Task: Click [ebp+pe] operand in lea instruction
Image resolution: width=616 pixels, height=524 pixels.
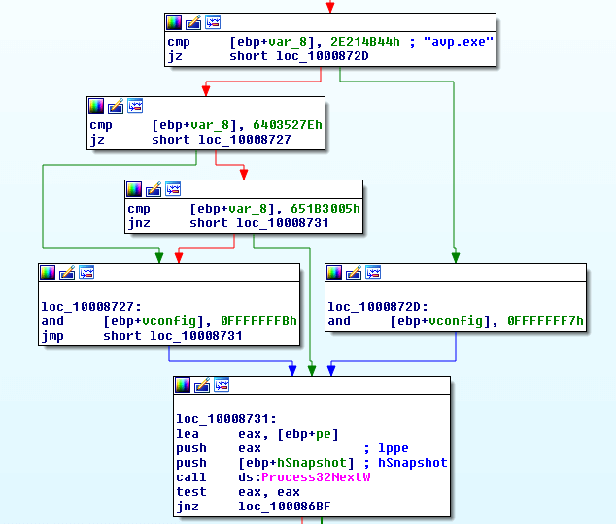Action: pos(308,434)
